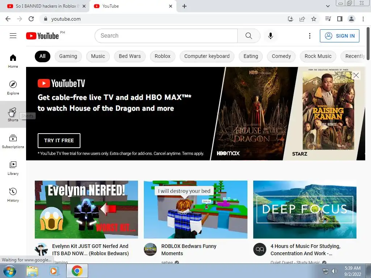This screenshot has height=278, width=371.
Task: Start voice search with microphone icon
Action: [270, 36]
